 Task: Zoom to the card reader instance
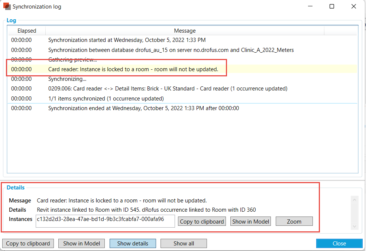(294, 221)
